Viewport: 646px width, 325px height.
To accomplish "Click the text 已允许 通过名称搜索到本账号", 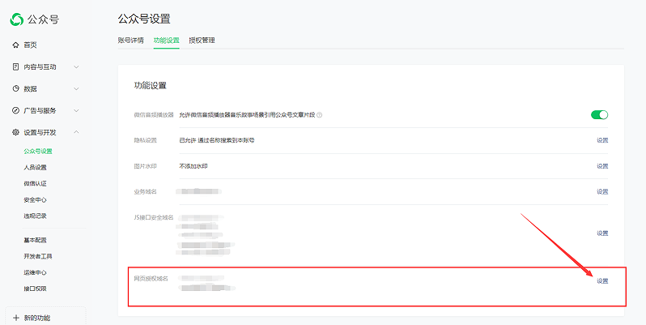I will pyautogui.click(x=217, y=140).
